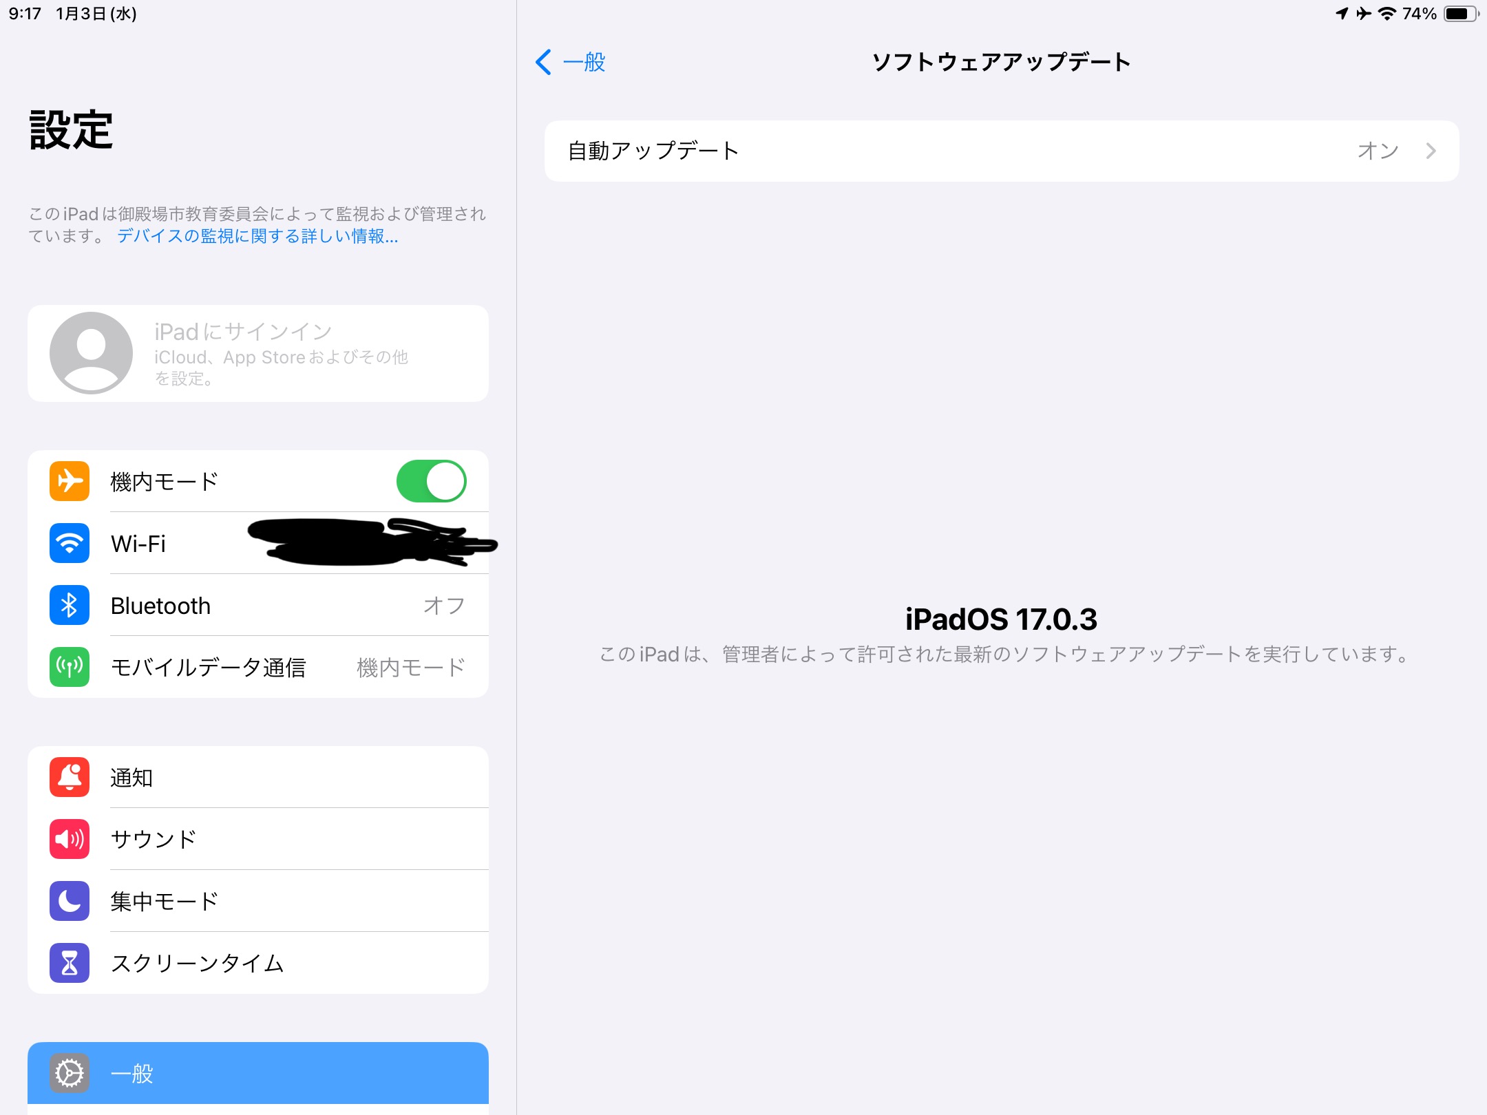
Task: Tap the Screen Time hourglass icon
Action: point(70,963)
